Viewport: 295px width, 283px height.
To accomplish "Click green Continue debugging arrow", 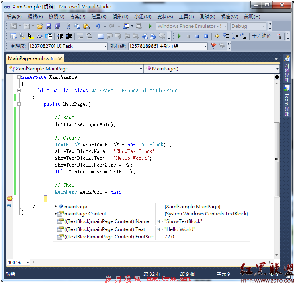I will [179, 36].
